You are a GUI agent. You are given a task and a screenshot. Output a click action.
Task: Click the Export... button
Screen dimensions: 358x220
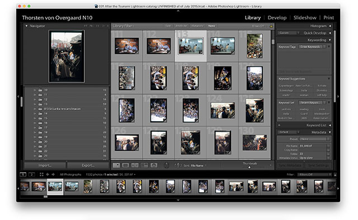click(88, 165)
